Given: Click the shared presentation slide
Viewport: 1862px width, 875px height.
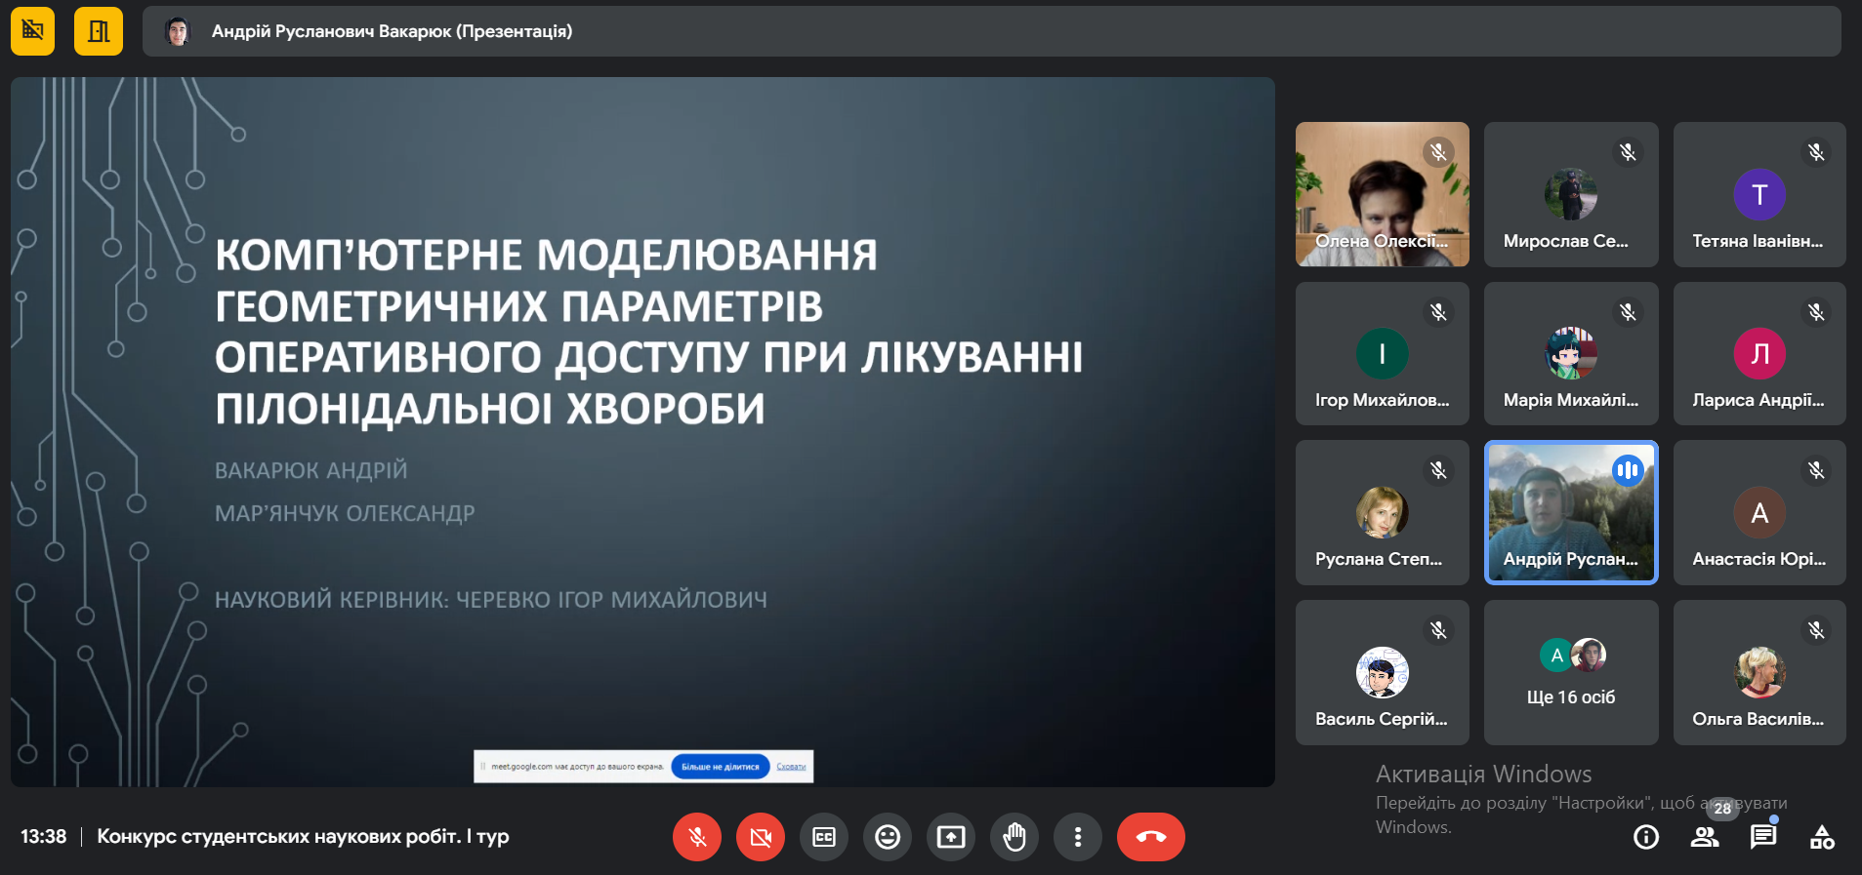Looking at the screenshot, I should (x=642, y=431).
